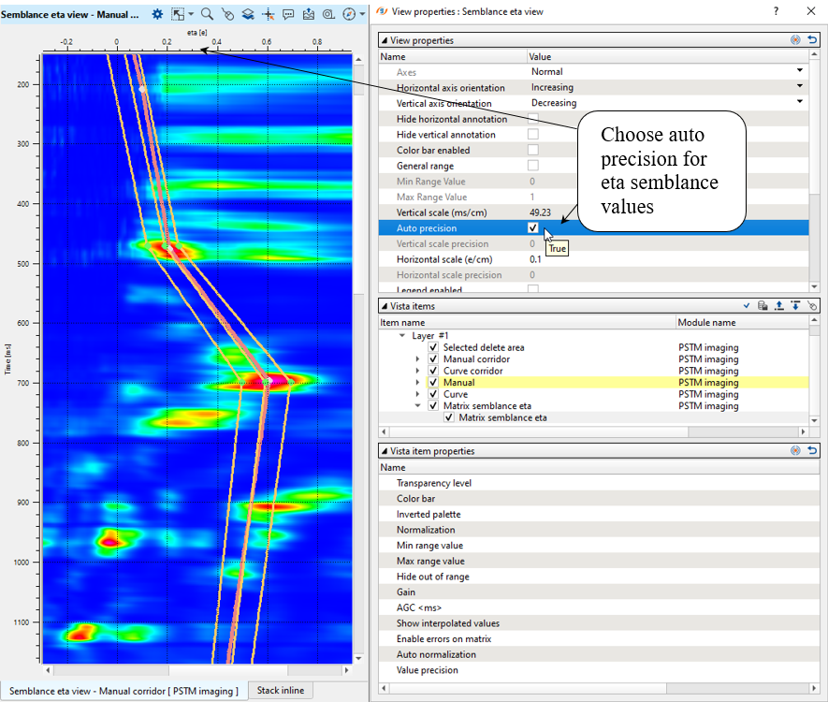The image size is (828, 702).
Task: Click the magnifier zoom tool
Action: pos(206,14)
